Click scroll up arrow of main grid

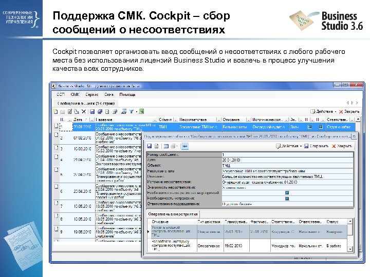point(358,120)
